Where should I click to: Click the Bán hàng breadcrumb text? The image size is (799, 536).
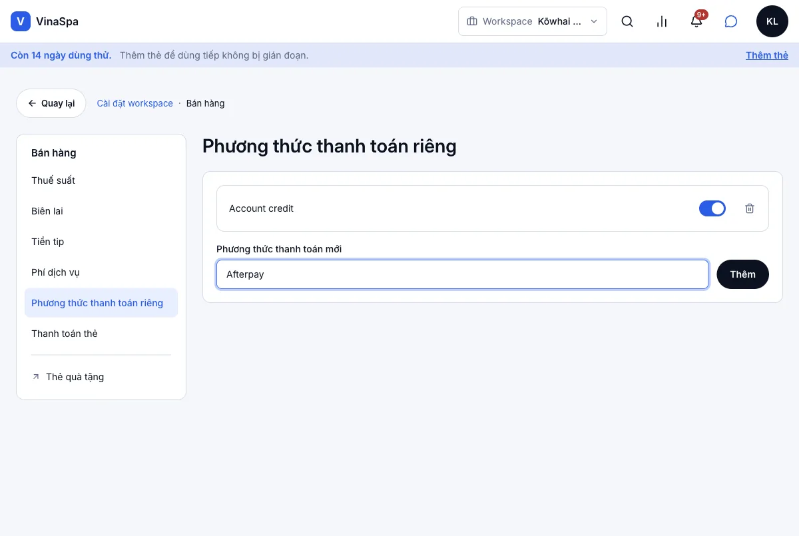coord(206,103)
